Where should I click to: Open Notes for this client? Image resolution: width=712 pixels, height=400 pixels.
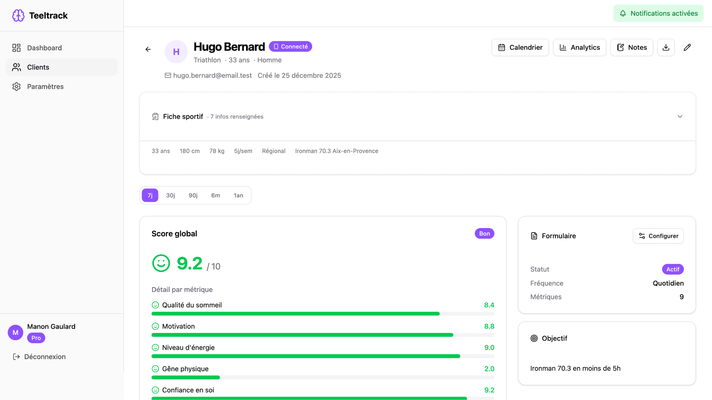coord(631,47)
